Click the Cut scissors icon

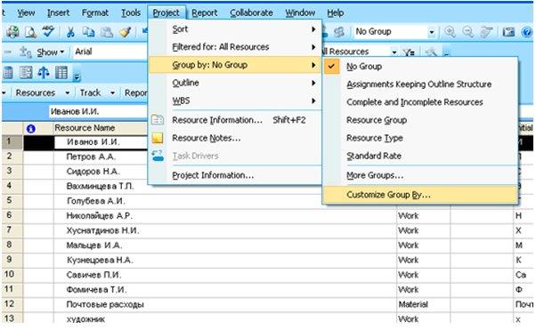(x=70, y=32)
